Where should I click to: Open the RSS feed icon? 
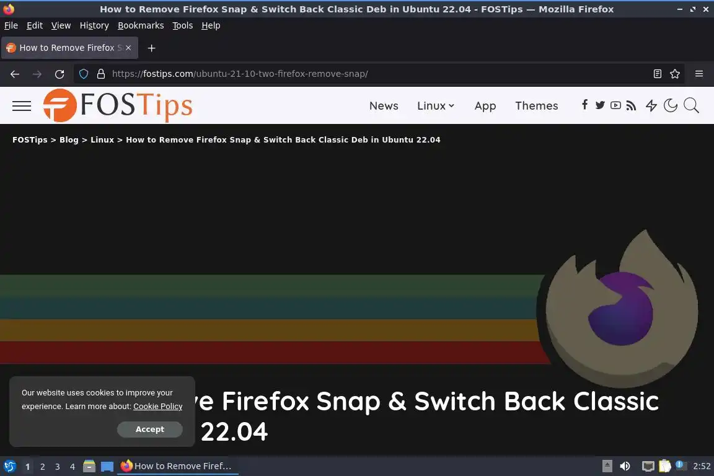(x=631, y=106)
